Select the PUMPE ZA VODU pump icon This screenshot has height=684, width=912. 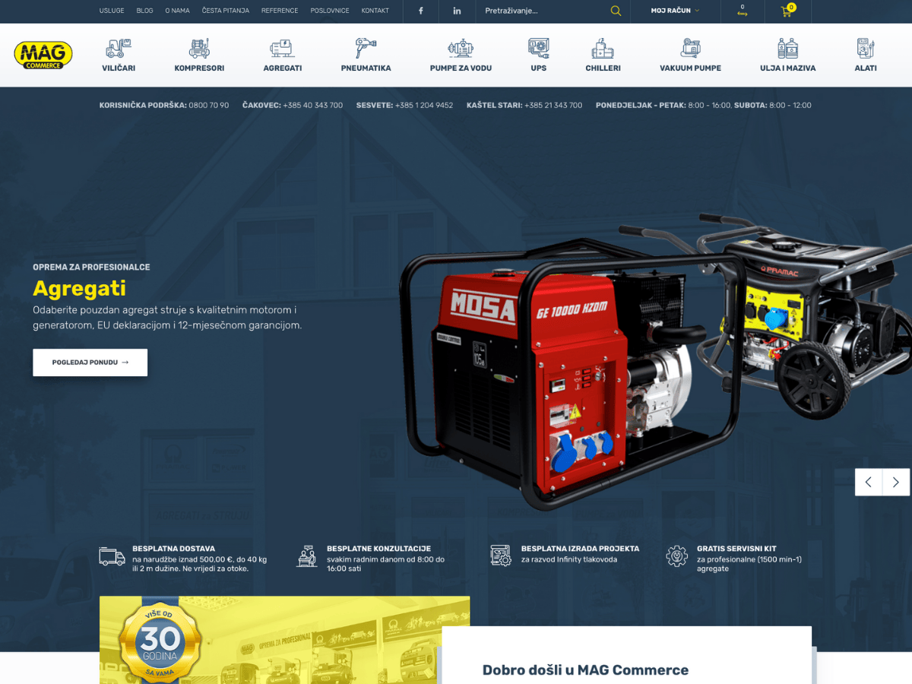[x=460, y=48]
